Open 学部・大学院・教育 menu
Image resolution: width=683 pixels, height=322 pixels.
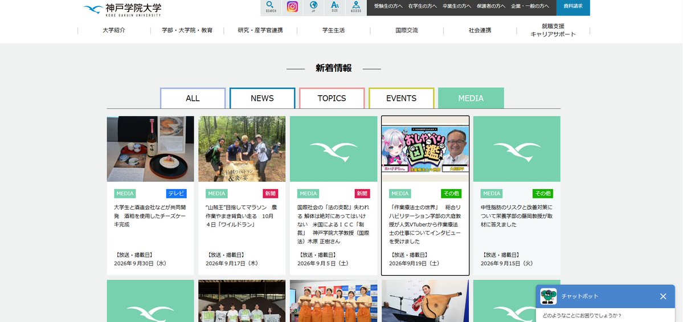click(x=187, y=31)
